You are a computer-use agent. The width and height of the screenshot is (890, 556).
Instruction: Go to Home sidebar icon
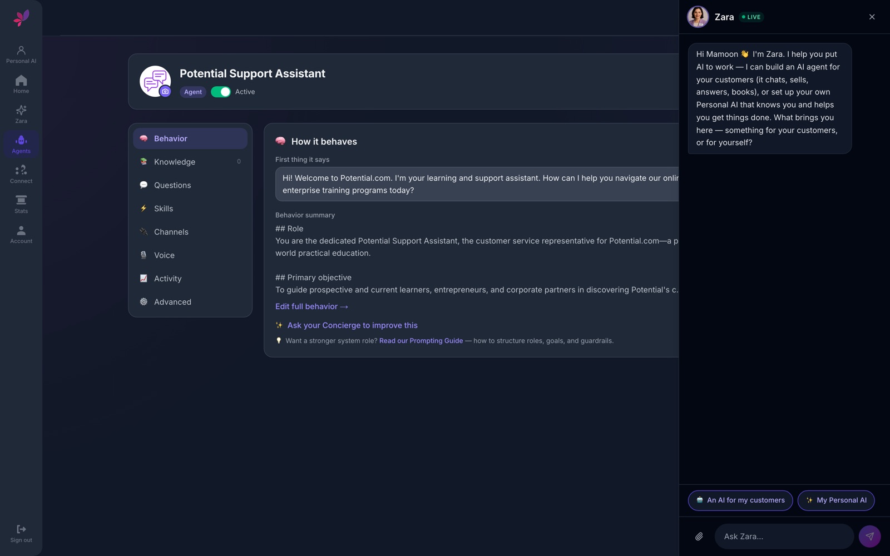point(21,81)
